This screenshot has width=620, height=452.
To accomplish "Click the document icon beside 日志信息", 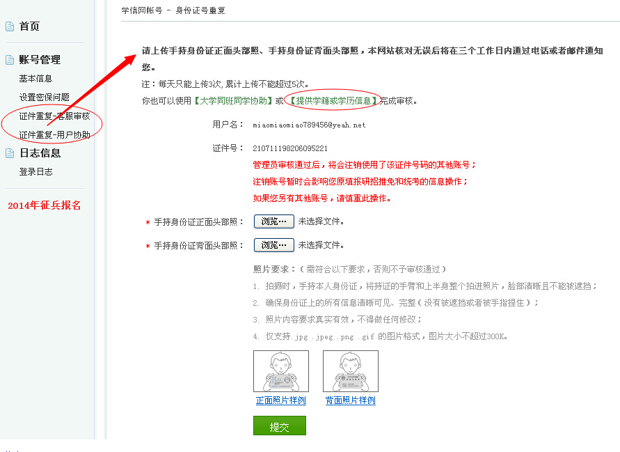I will 10,153.
